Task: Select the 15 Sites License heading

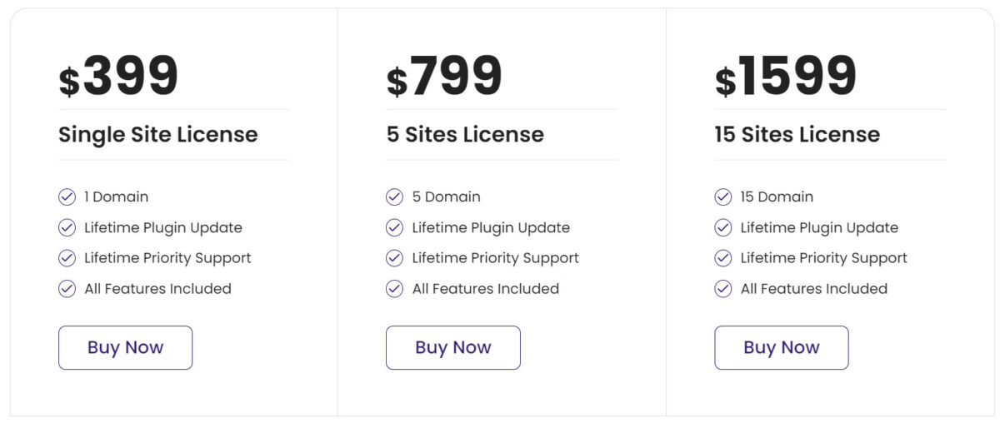Action: (x=797, y=134)
